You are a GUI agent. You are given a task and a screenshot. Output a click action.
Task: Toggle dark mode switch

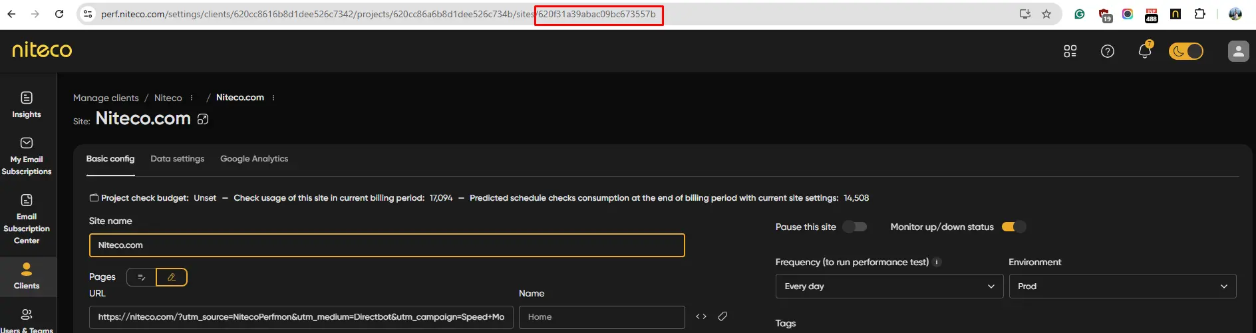pyautogui.click(x=1186, y=51)
